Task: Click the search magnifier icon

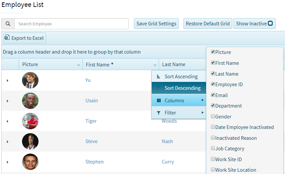Action: (8, 24)
